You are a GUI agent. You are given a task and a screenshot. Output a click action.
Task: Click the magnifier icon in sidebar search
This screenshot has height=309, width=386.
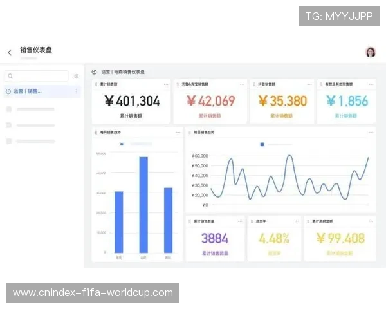[10, 76]
